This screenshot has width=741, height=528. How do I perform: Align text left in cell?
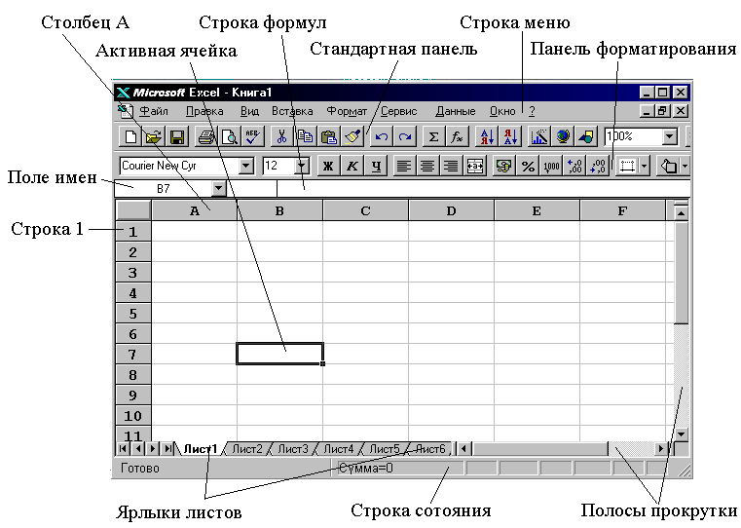coord(404,166)
